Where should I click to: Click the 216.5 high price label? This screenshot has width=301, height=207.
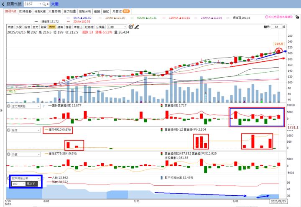click(279, 44)
